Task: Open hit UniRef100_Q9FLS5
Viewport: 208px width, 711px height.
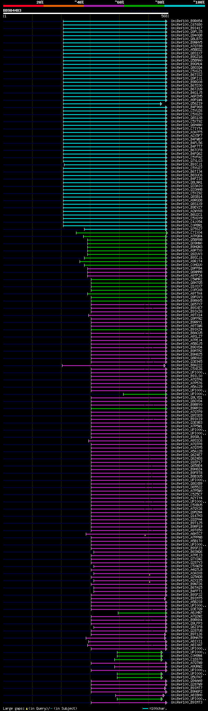Action: pos(187,32)
